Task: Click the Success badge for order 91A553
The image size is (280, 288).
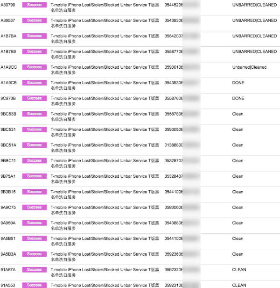Action: pos(34,285)
